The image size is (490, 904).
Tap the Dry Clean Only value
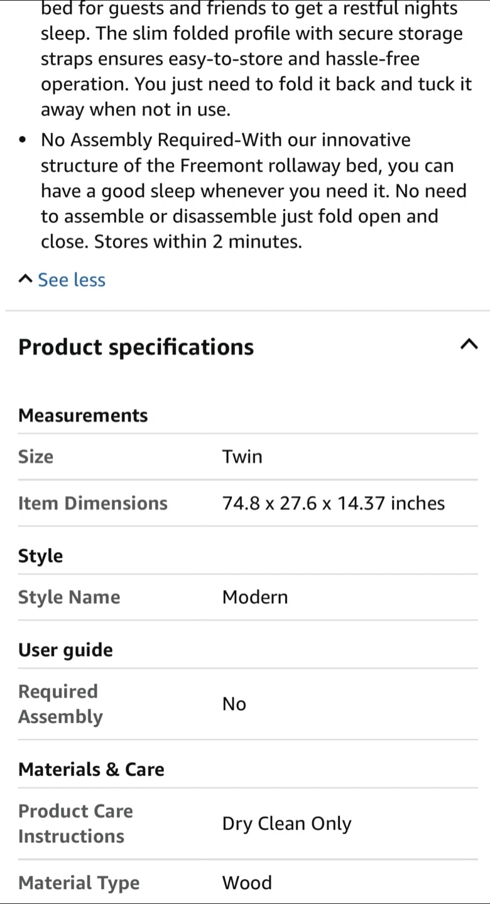click(x=287, y=824)
